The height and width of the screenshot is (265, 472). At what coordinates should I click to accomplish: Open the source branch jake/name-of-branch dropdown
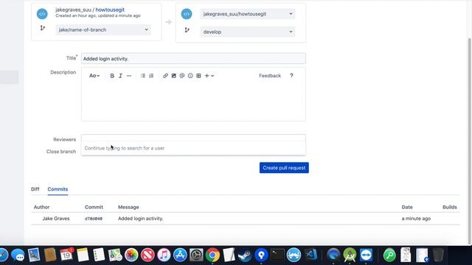coord(103,29)
